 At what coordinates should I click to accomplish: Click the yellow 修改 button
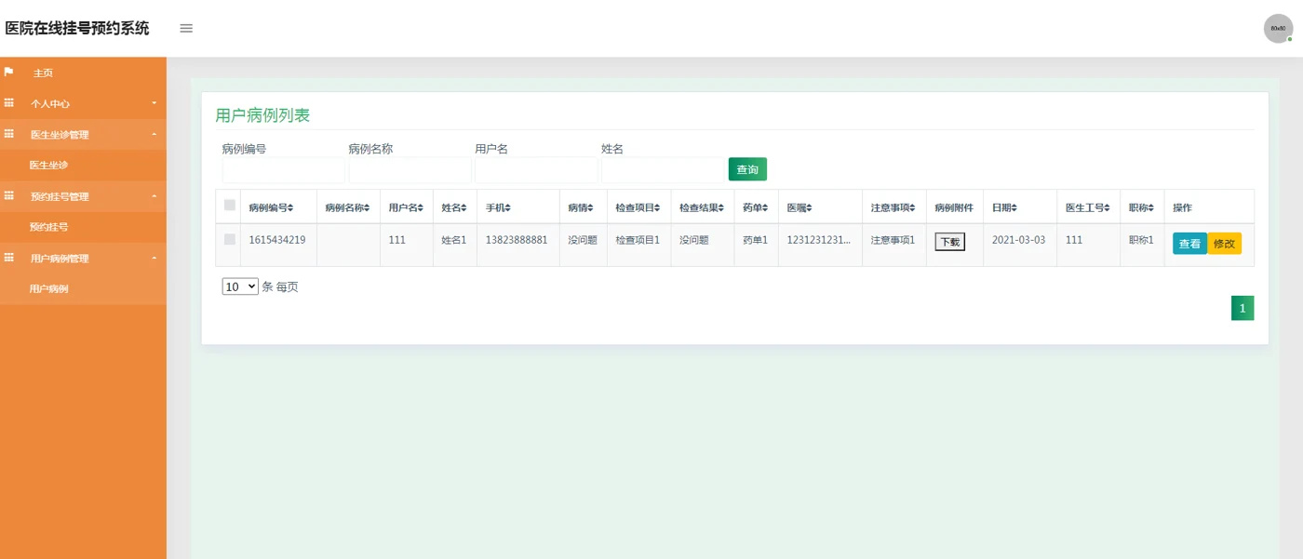(1224, 244)
